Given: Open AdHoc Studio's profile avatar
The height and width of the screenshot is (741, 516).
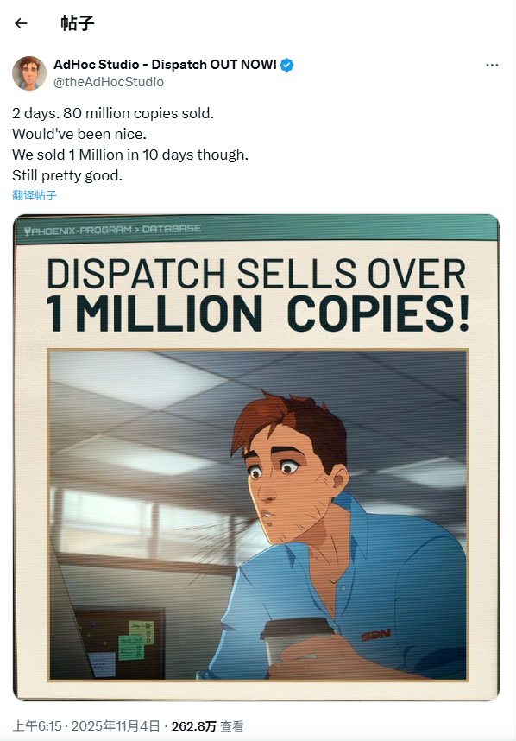Looking at the screenshot, I should (29, 73).
